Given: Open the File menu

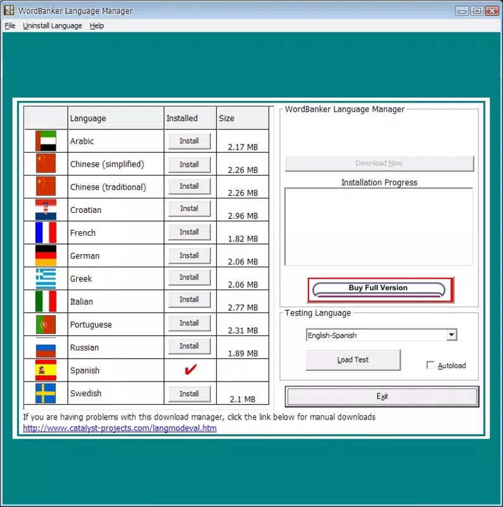Looking at the screenshot, I should pos(10,25).
